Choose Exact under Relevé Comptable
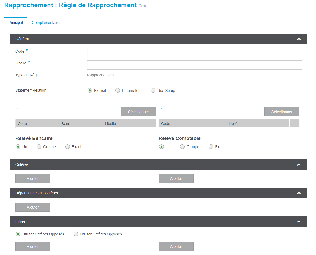The width and height of the screenshot is (316, 255). click(211, 147)
